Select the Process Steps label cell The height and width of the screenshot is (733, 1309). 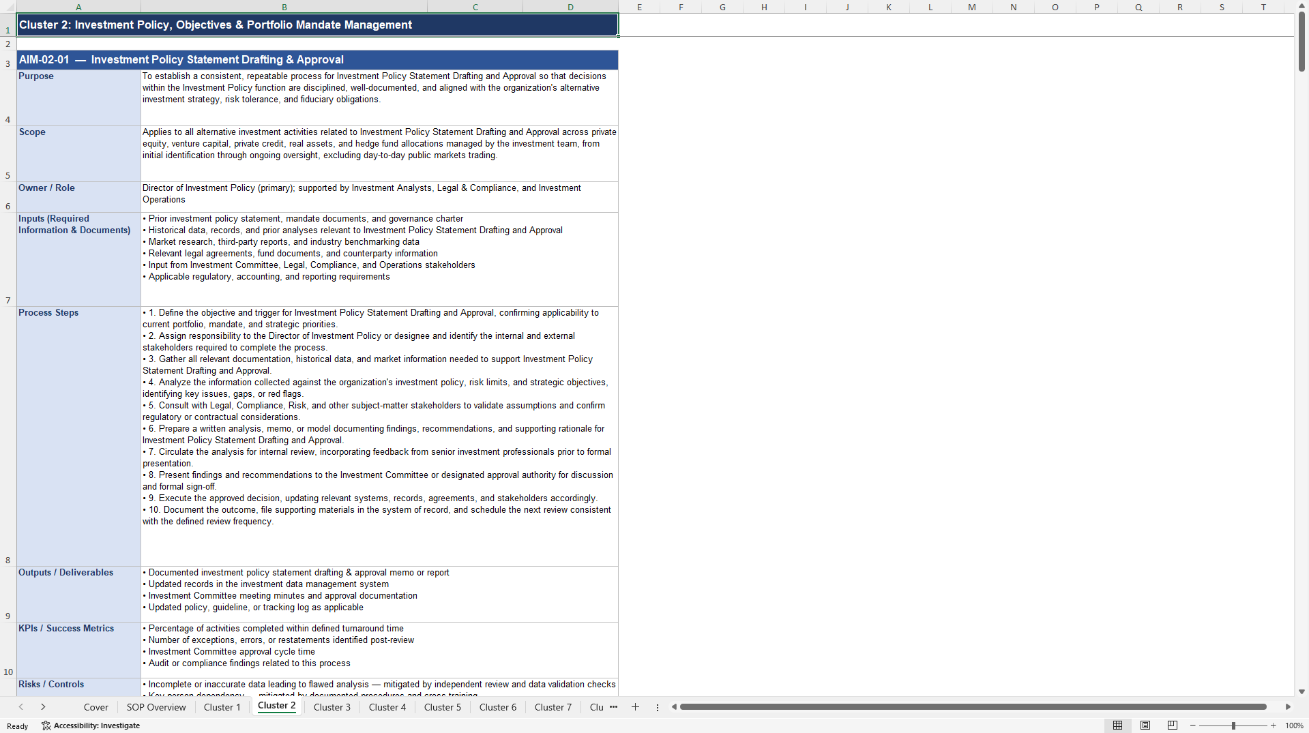[x=78, y=436]
